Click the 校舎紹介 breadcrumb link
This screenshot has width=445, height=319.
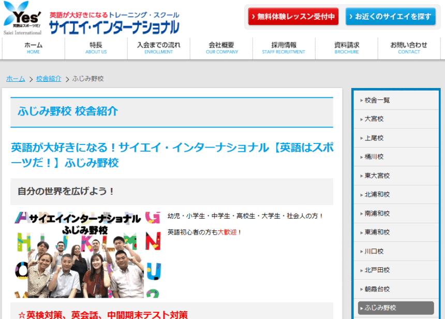49,79
